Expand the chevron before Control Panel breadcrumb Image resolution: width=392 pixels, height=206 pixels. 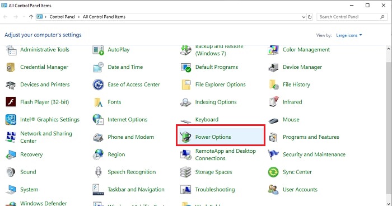coord(45,17)
